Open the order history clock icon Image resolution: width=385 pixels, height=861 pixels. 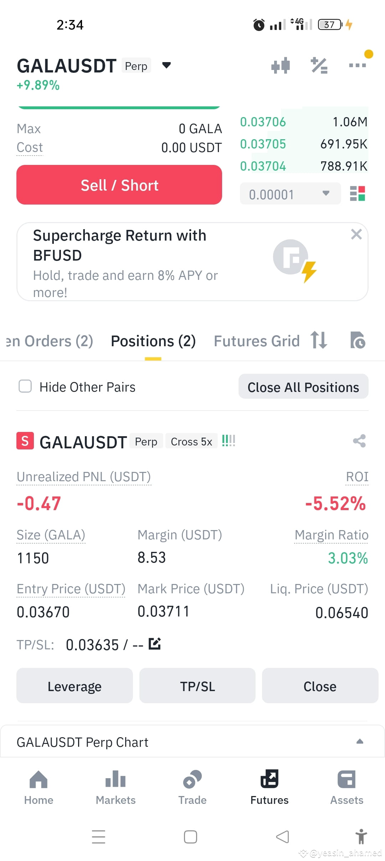(x=358, y=340)
